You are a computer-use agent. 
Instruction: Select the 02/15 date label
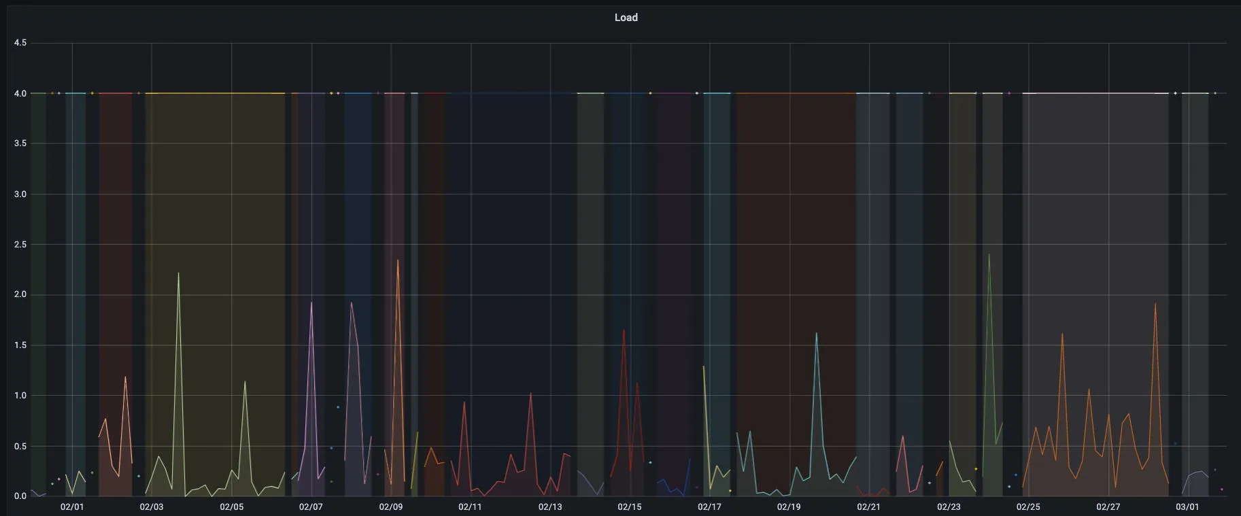tap(630, 507)
